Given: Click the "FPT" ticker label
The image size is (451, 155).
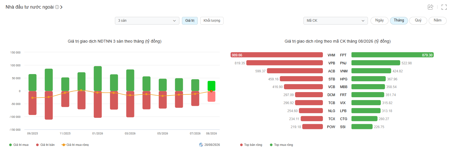Looking at the screenshot, I should (x=343, y=55).
